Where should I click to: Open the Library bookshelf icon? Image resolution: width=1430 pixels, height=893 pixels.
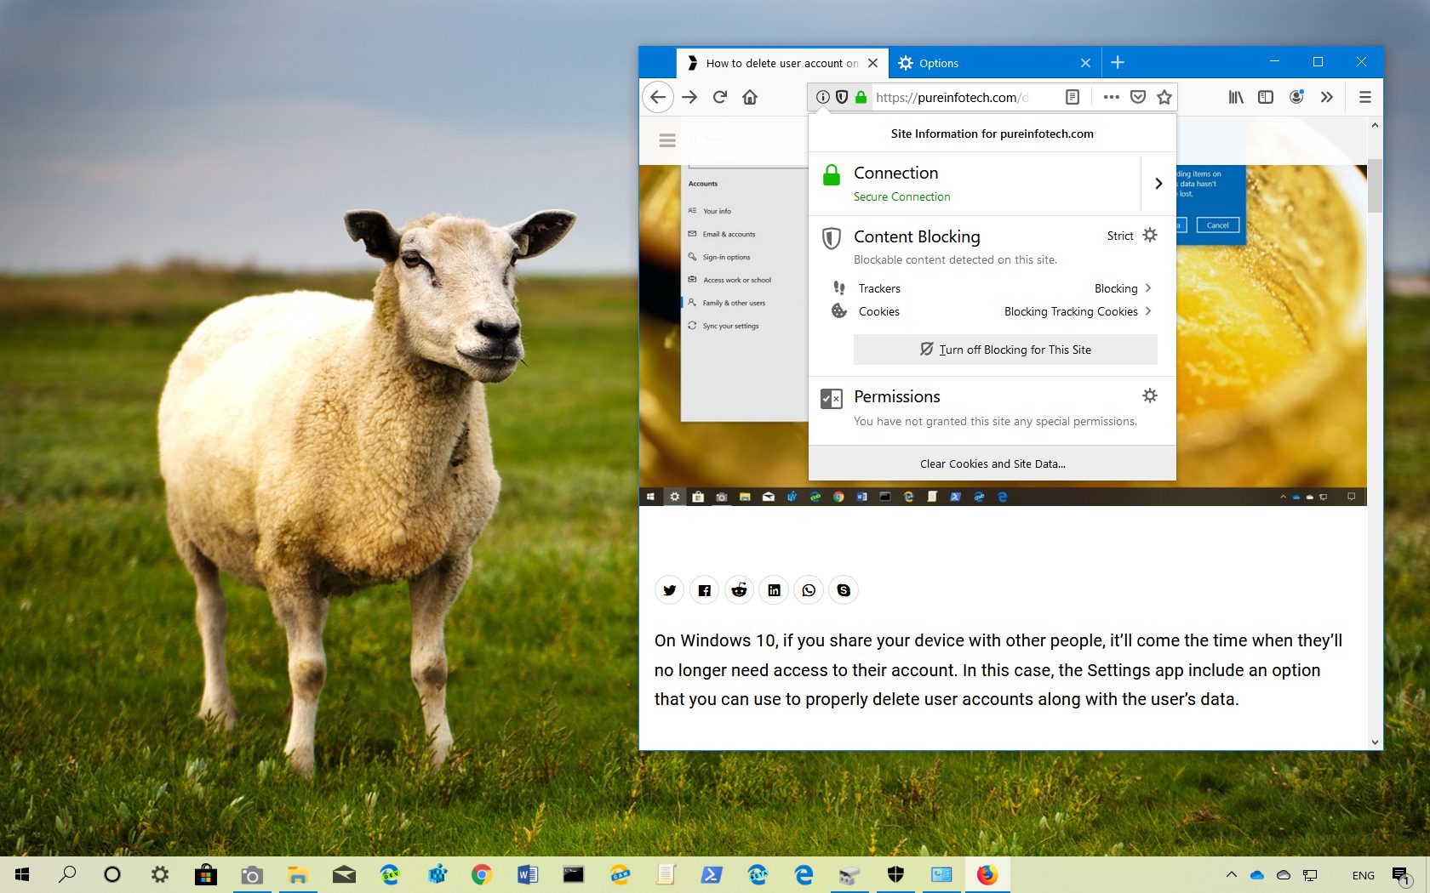point(1235,97)
